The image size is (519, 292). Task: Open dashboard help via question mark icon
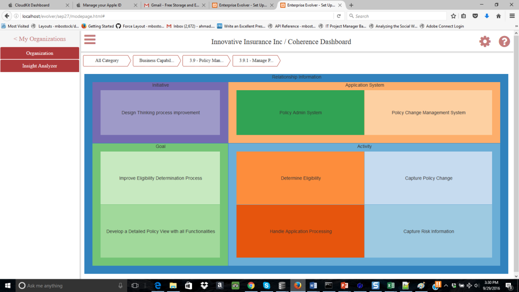[504, 42]
